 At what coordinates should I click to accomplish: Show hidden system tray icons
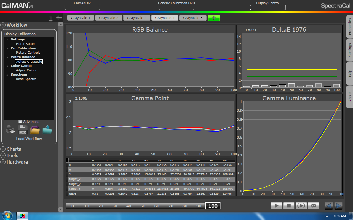pyautogui.click(x=327, y=216)
